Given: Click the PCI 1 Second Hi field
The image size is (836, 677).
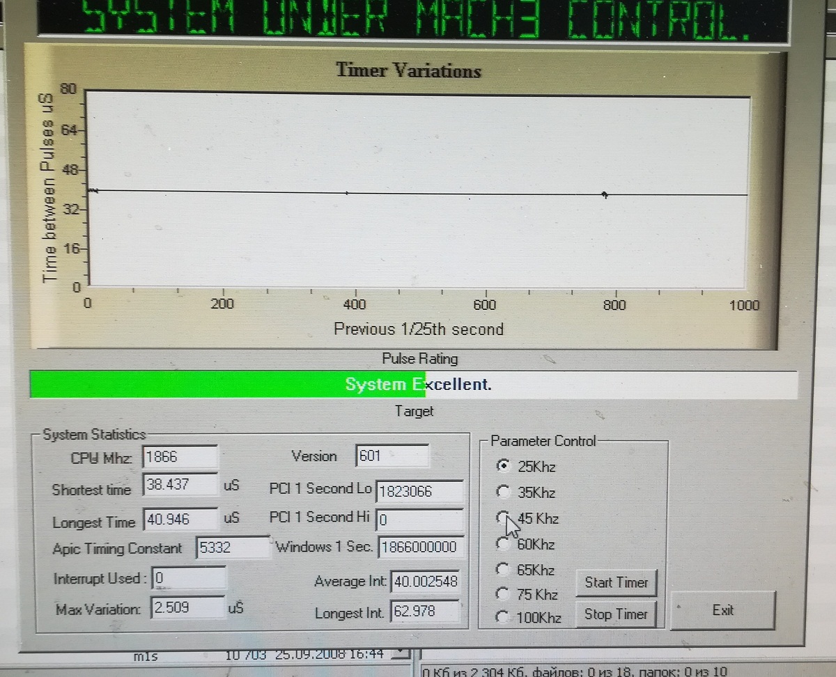Looking at the screenshot, I should click(419, 520).
